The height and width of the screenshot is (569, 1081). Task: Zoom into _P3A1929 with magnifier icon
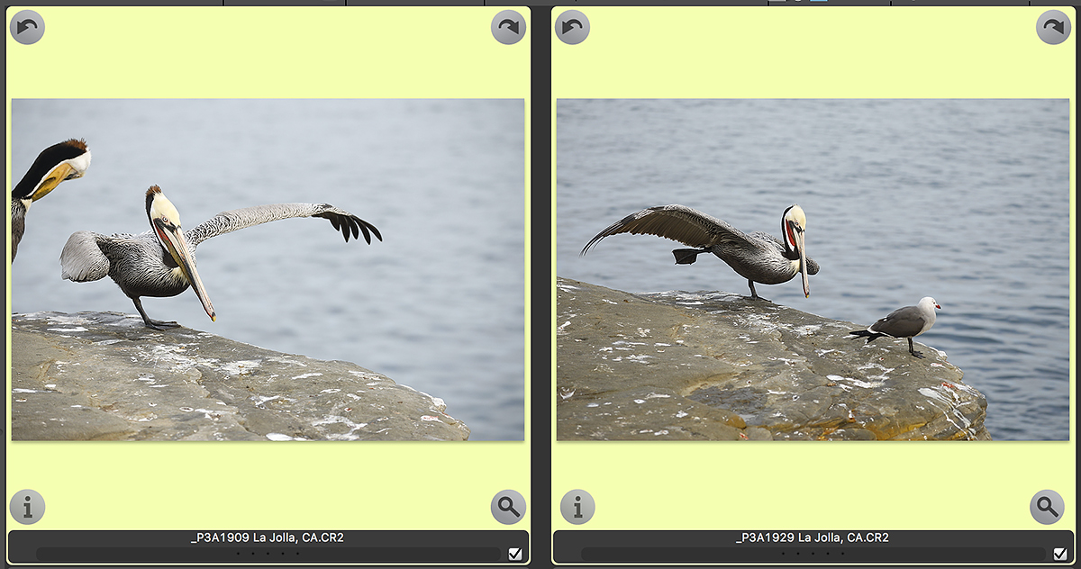[x=1047, y=507]
